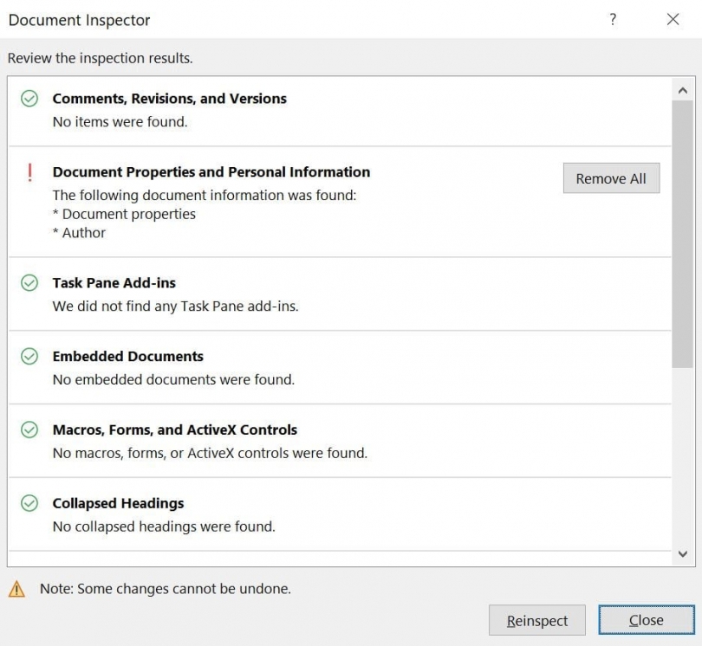Select the Comments, Revisions, and Versions section title
Image resolution: width=702 pixels, height=646 pixels.
coord(169,99)
